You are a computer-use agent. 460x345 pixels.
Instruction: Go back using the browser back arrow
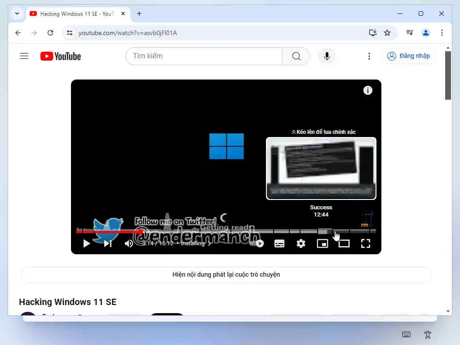coord(18,33)
